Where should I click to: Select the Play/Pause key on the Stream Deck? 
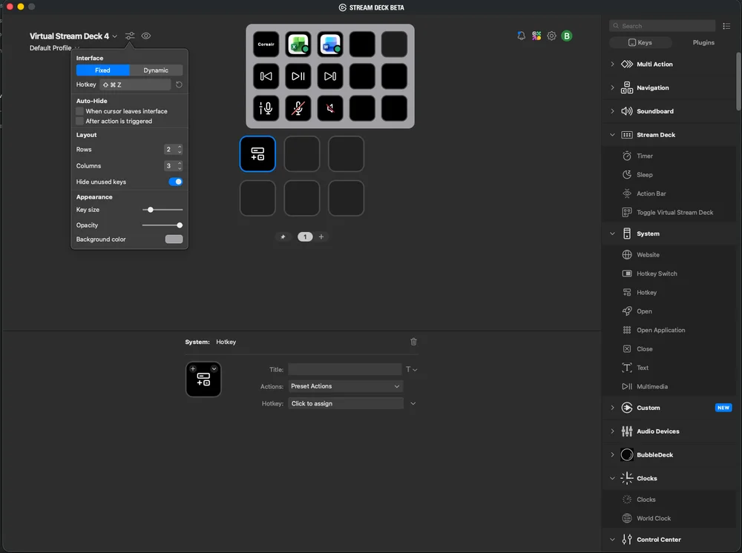(x=298, y=76)
